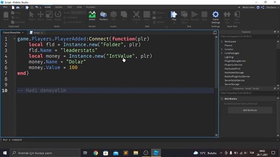Viewport: 280px width, 157px height.
Task: Select ReplicatedStorage in the Explorer
Action: point(234,72)
